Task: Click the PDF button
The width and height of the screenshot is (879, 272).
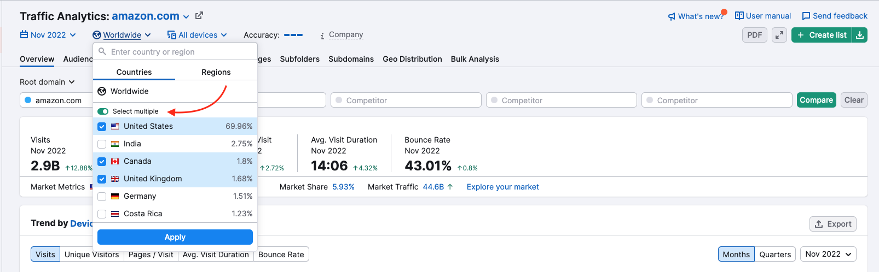Action: tap(755, 35)
